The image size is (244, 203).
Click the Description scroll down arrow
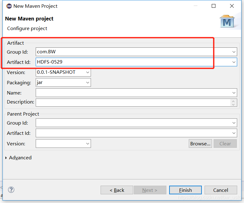pyautogui.click(x=233, y=104)
